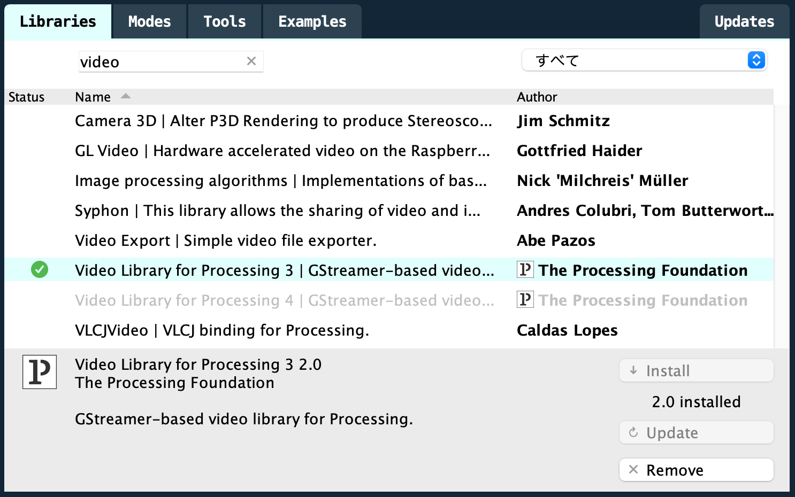Go to the Examples tab

312,21
